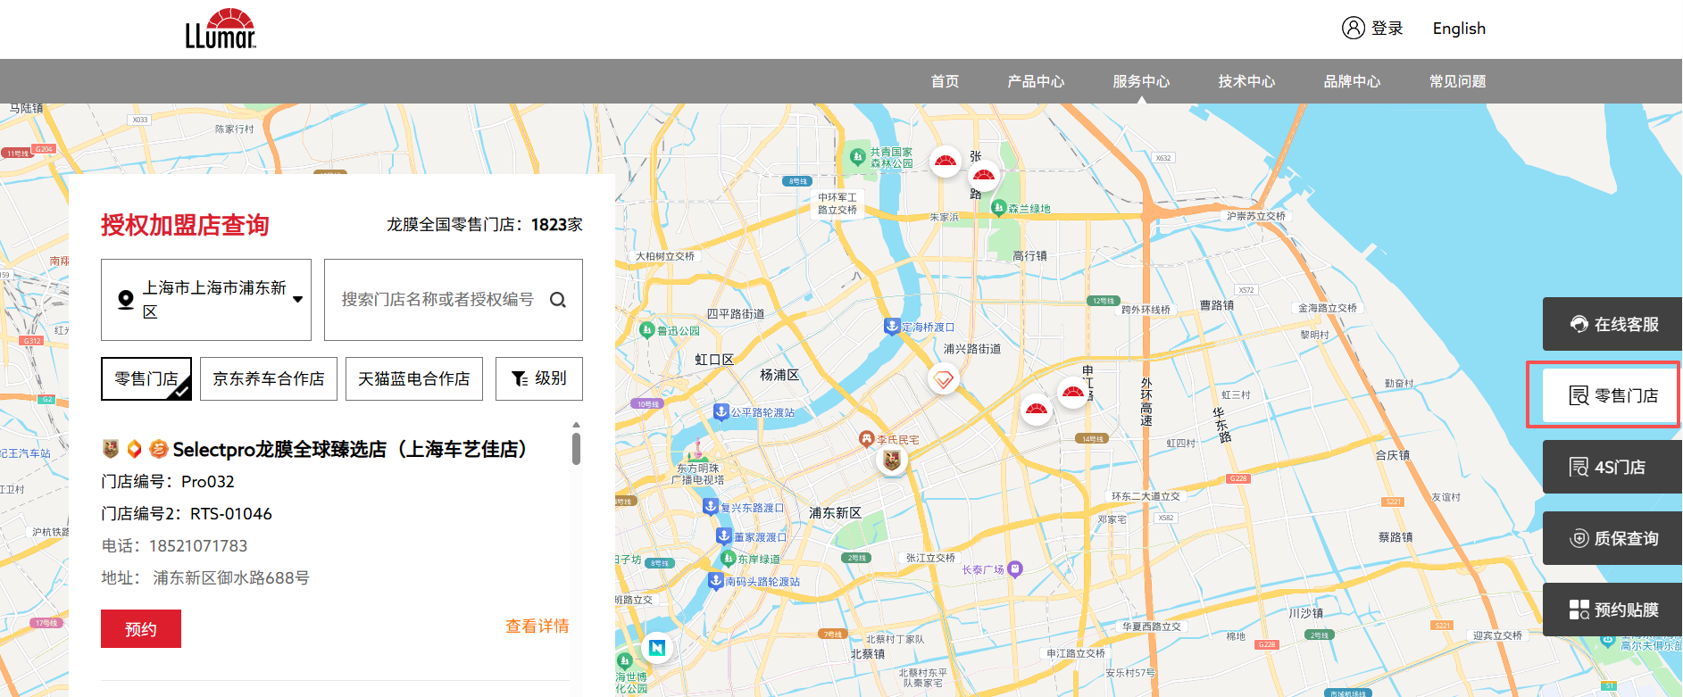Click the LLumar logo
This screenshot has width=1683, height=697.
[221, 29]
